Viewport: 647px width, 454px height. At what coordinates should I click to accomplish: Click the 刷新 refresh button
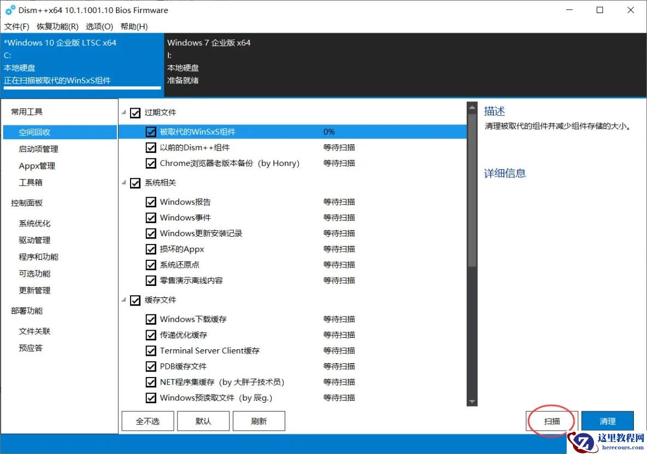[x=258, y=421]
